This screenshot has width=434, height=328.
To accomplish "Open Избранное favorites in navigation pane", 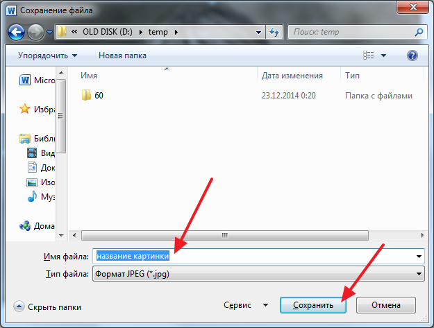I will coord(37,109).
